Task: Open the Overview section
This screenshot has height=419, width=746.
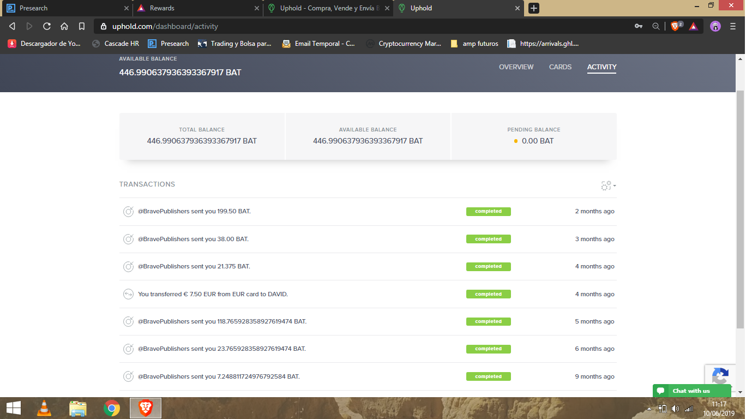Action: point(516,67)
